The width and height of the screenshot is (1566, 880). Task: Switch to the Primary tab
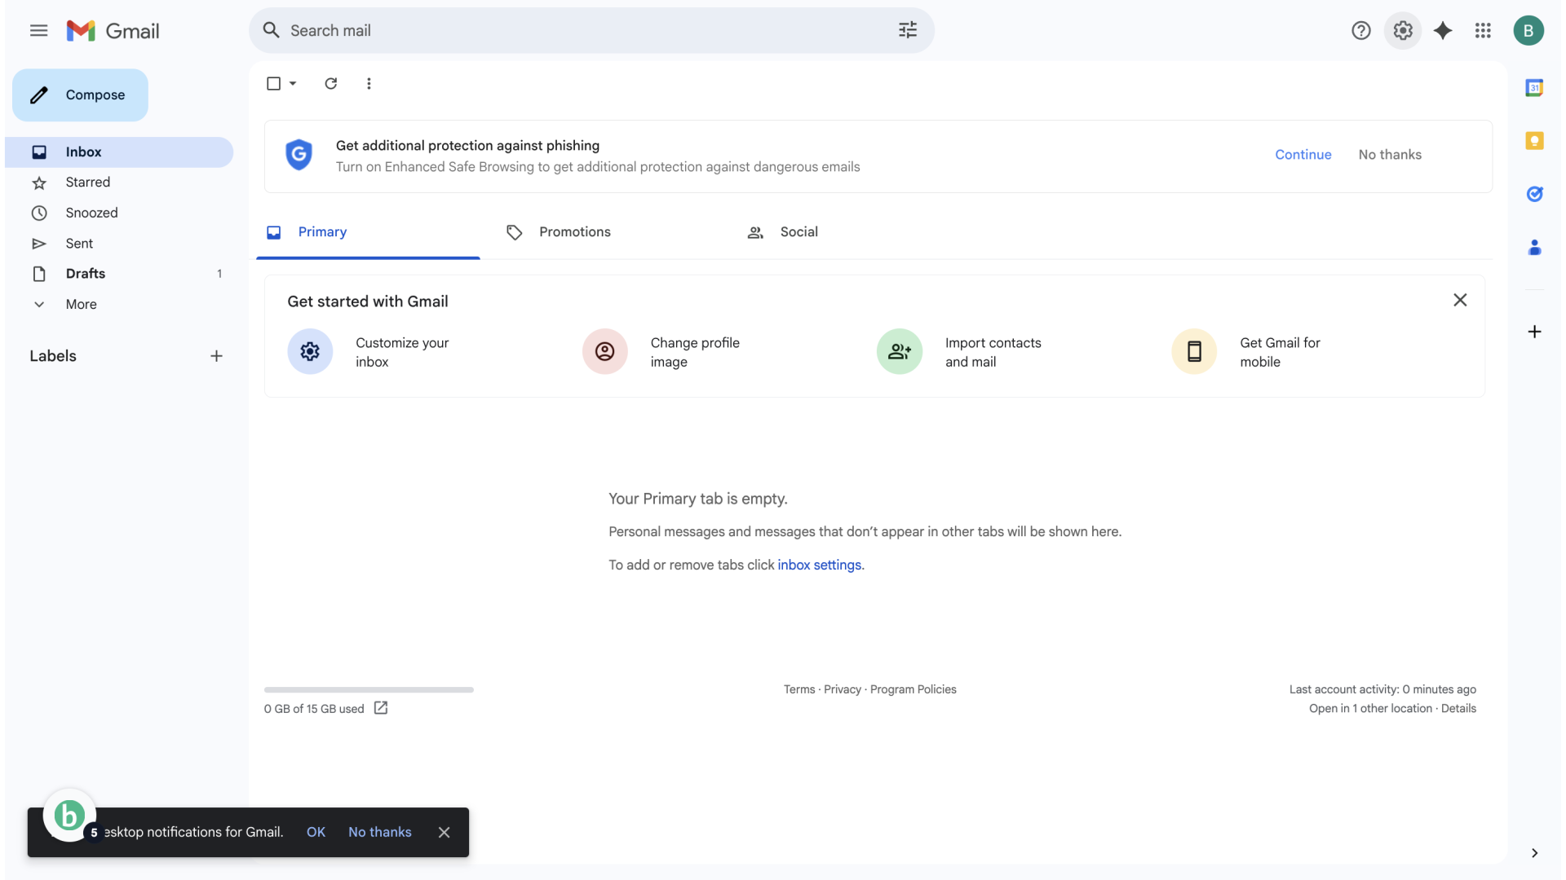[368, 232]
